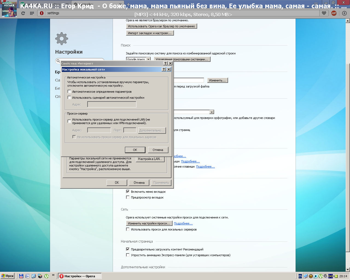The image size is (350, 280).
Task: Click Opera settings taskbar button
Action: tap(80, 276)
